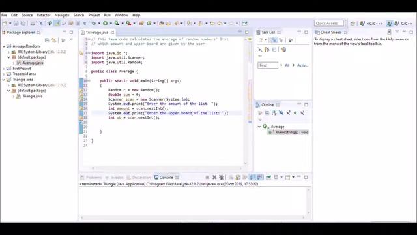Expand JRE System Library under AverageRandom
Image resolution: width=417 pixels, height=235 pixels.
click(8, 52)
